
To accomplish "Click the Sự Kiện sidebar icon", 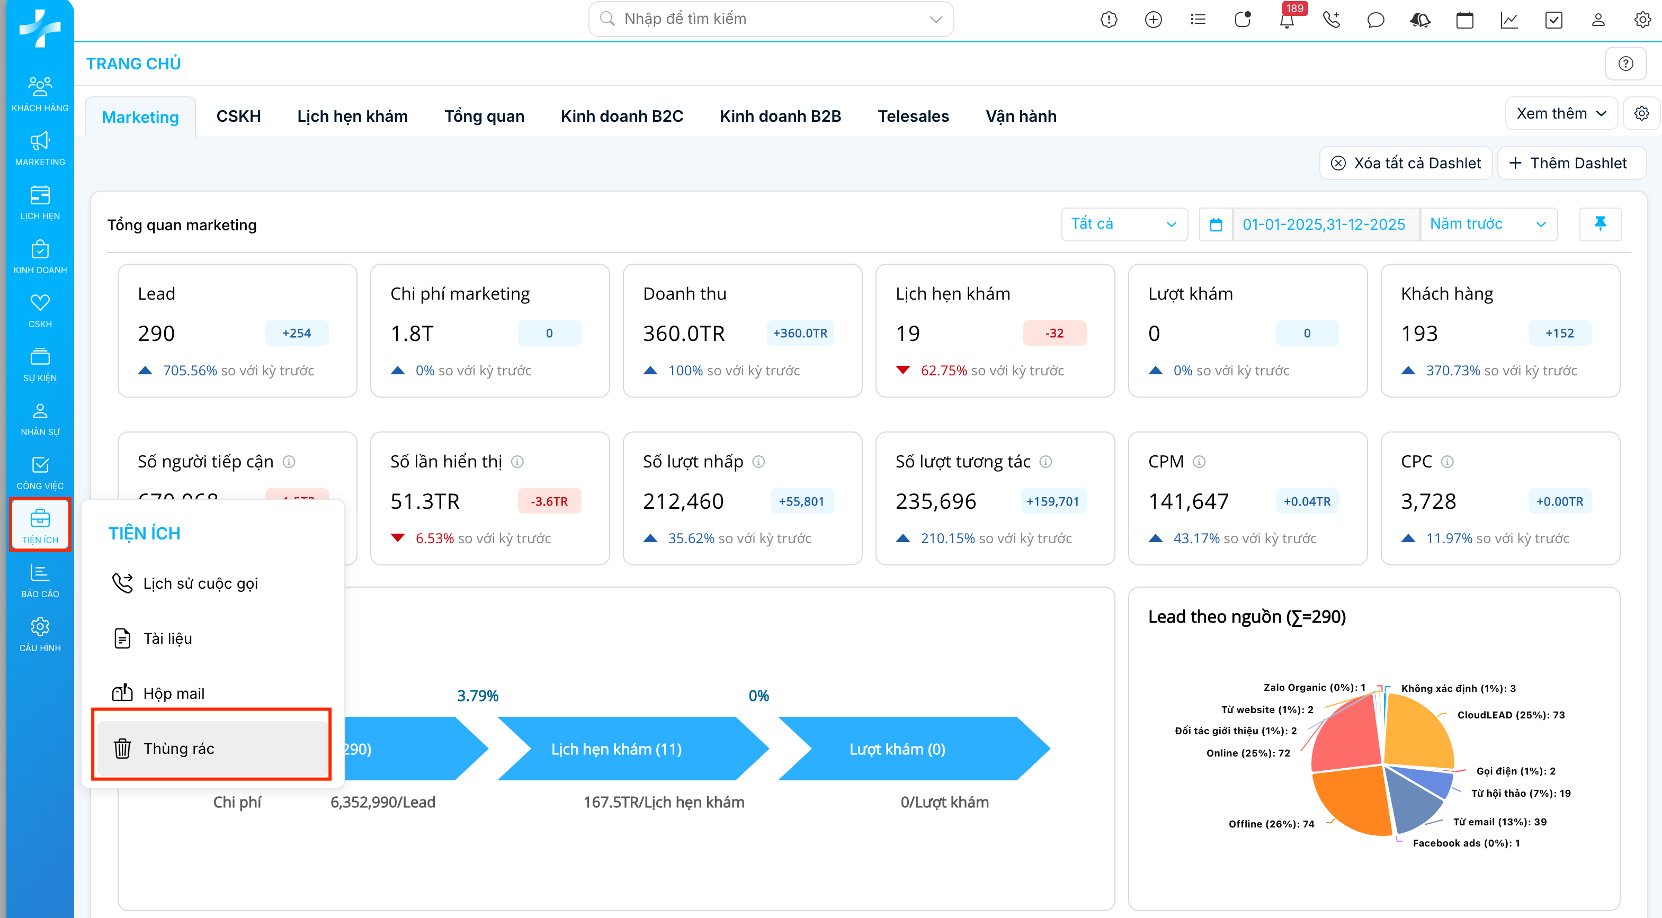I will pyautogui.click(x=40, y=364).
